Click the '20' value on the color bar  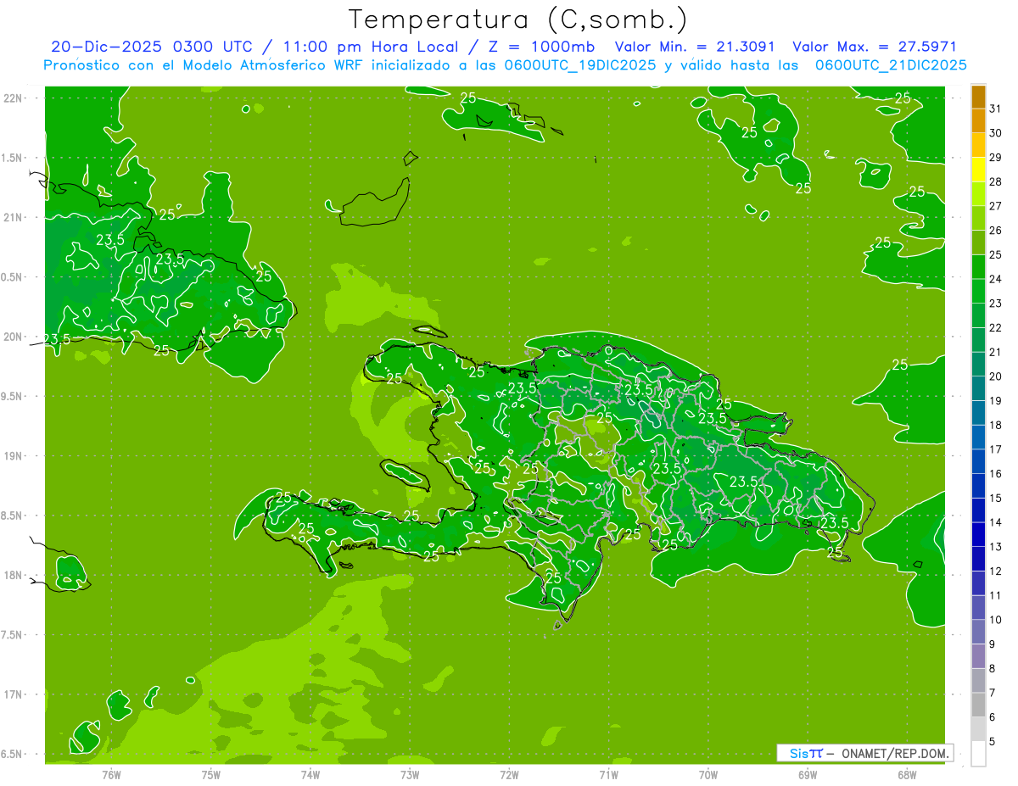pos(995,376)
